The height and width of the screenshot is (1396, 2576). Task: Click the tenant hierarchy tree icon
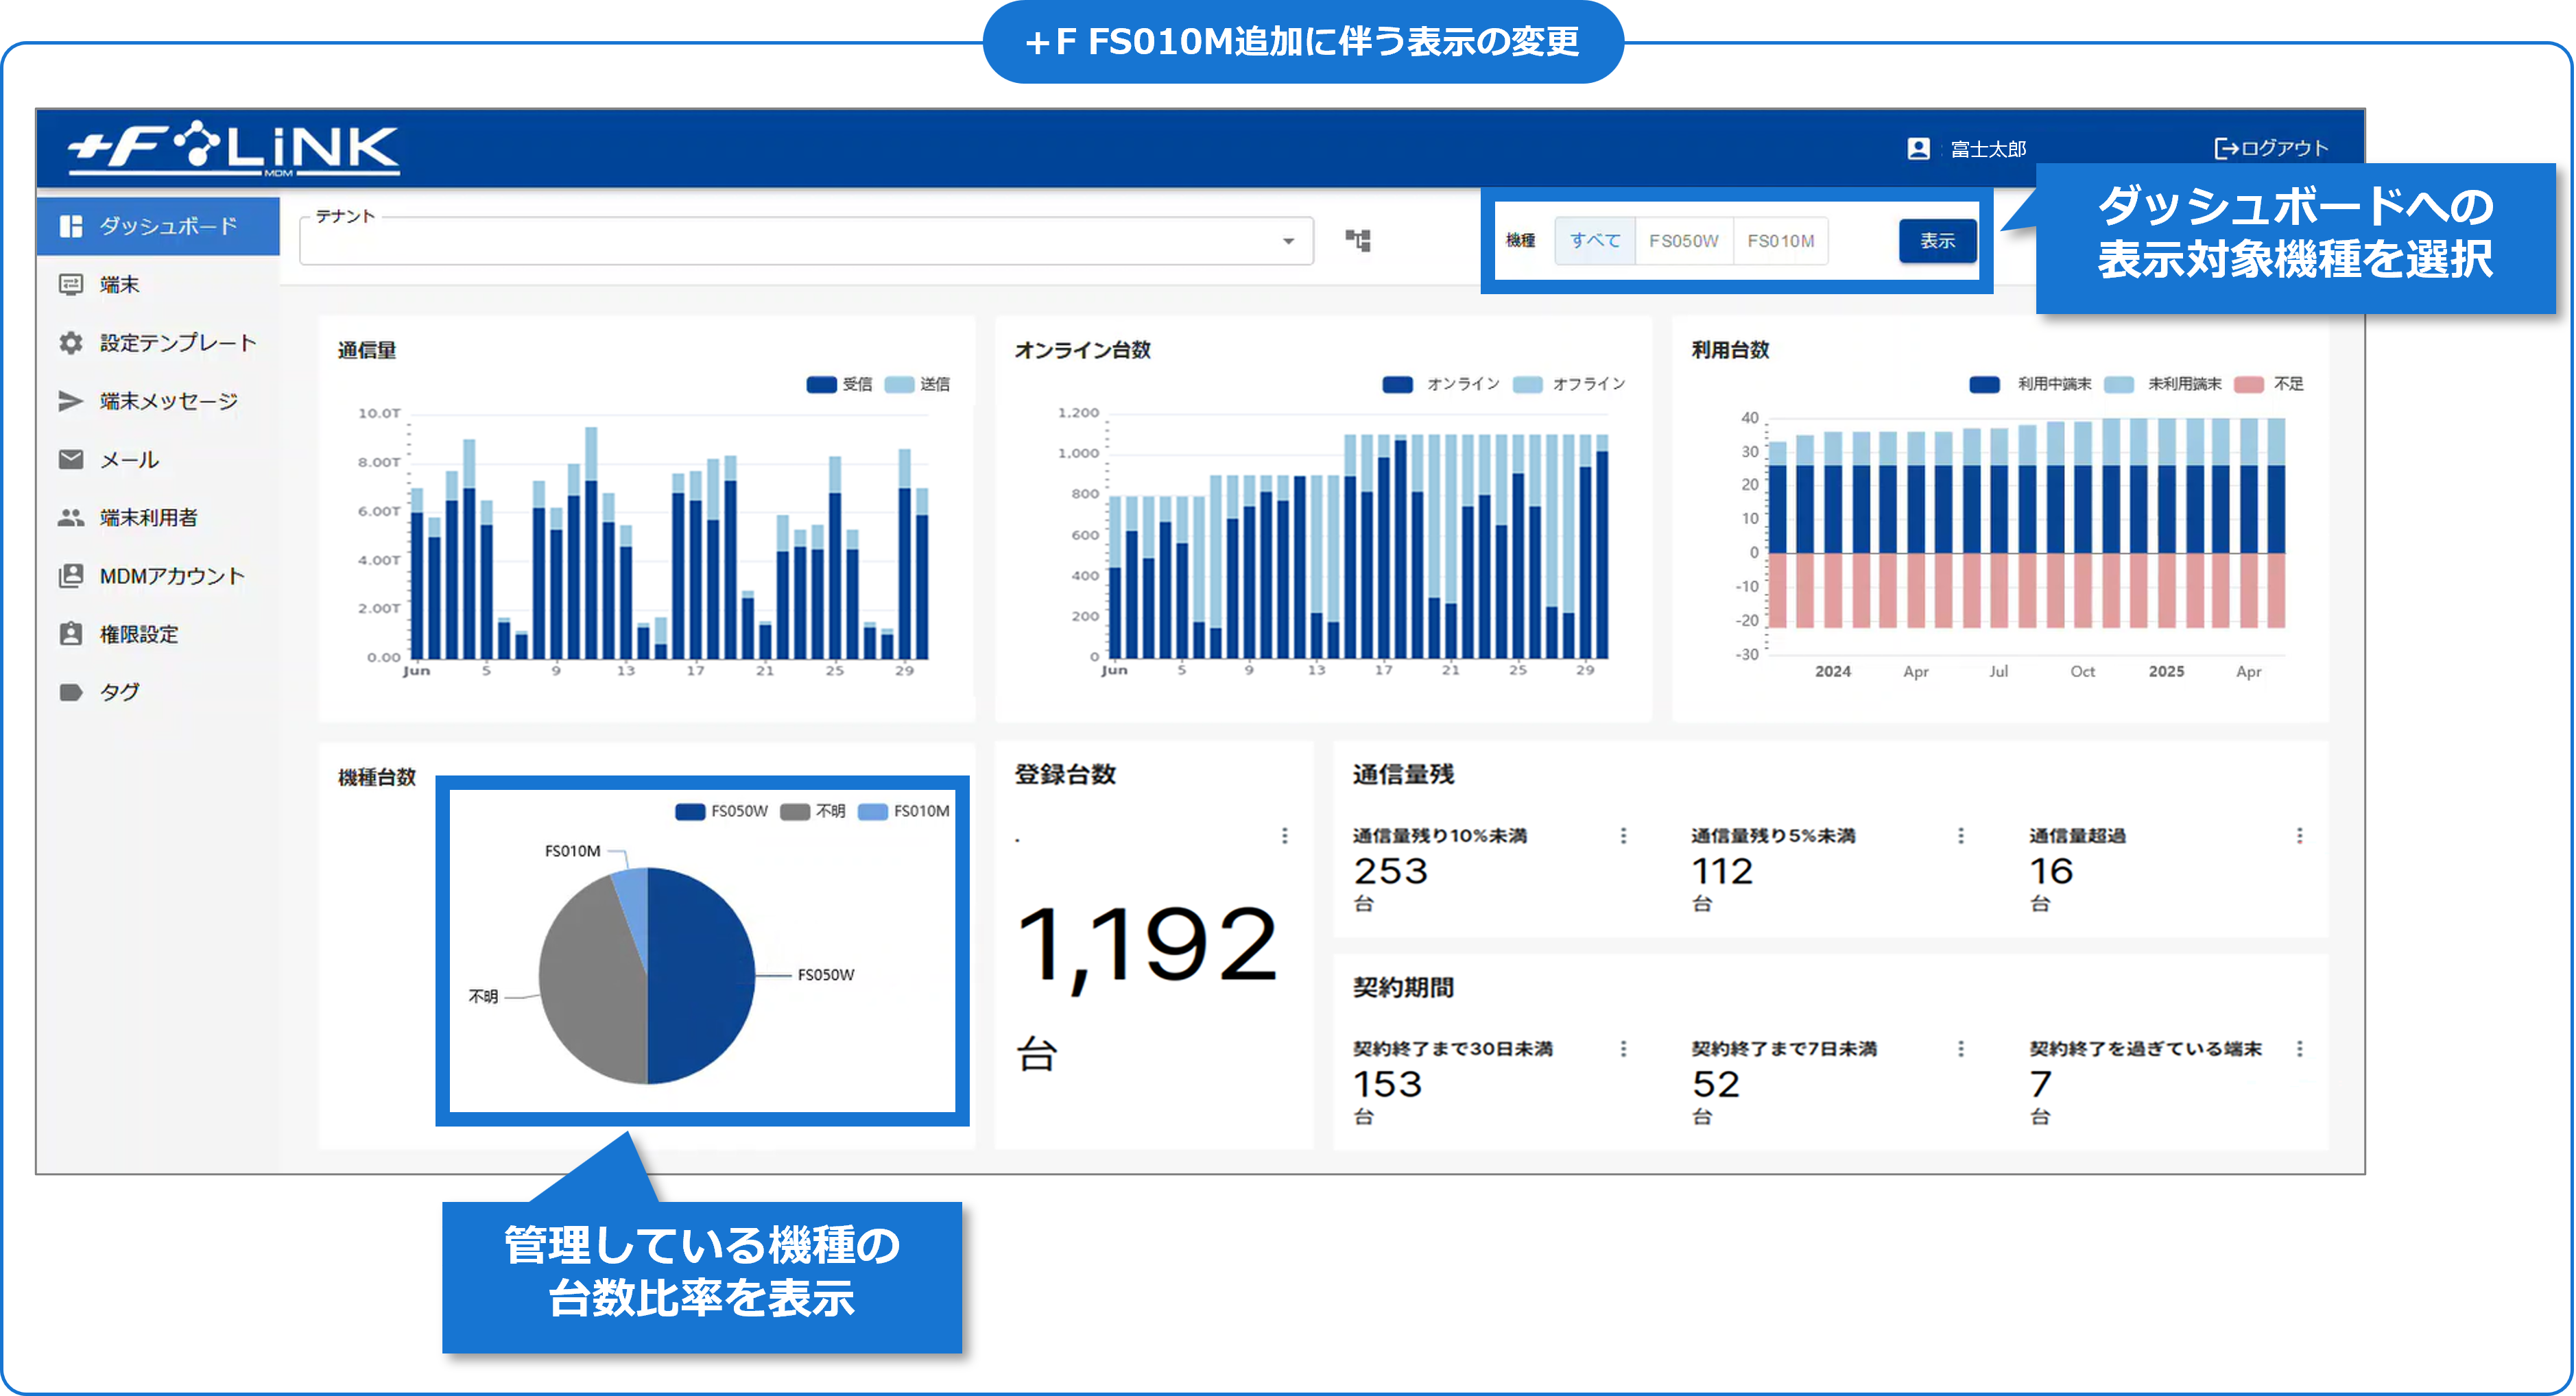(1357, 240)
